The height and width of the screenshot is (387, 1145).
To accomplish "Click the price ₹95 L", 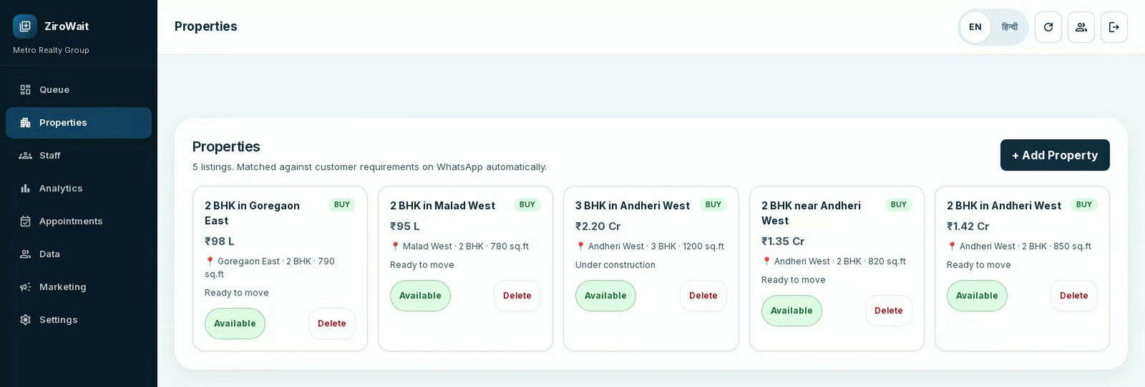I will point(405,226).
